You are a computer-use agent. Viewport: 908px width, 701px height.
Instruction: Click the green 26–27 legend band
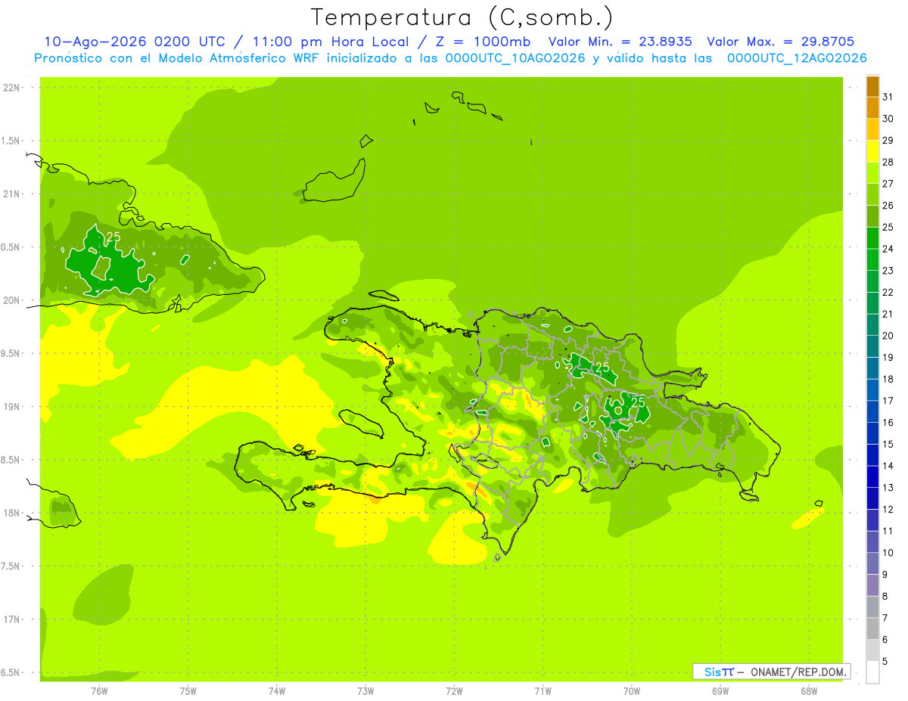pyautogui.click(x=872, y=194)
